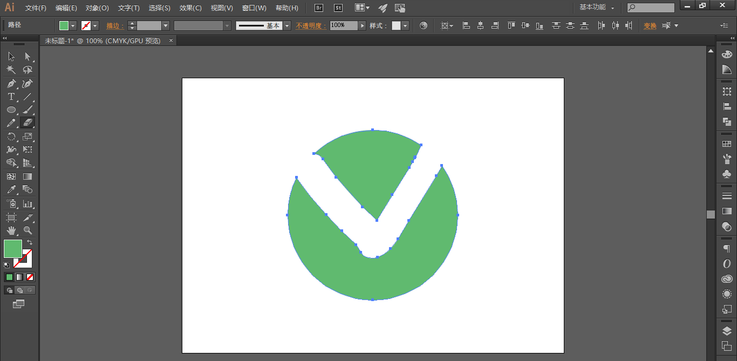The image size is (737, 361).
Task: Open the 效果(C) menu
Action: coord(190,8)
